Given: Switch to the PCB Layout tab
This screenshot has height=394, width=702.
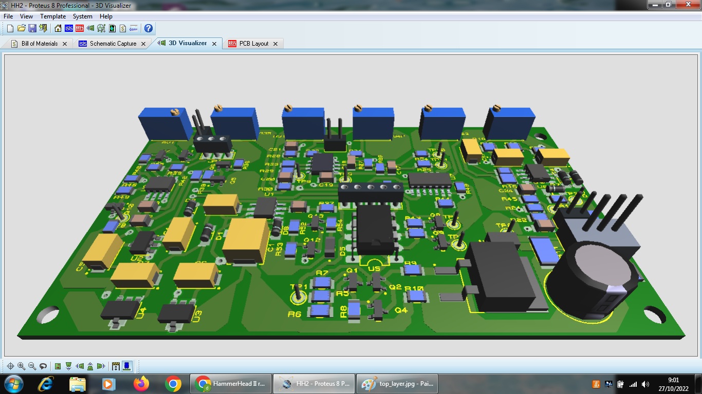Looking at the screenshot, I should point(254,44).
